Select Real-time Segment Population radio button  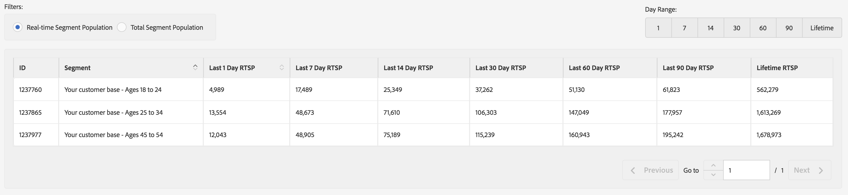18,27
